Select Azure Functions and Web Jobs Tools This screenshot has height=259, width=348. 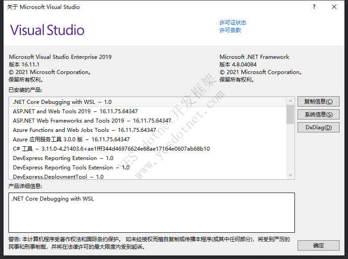point(148,130)
